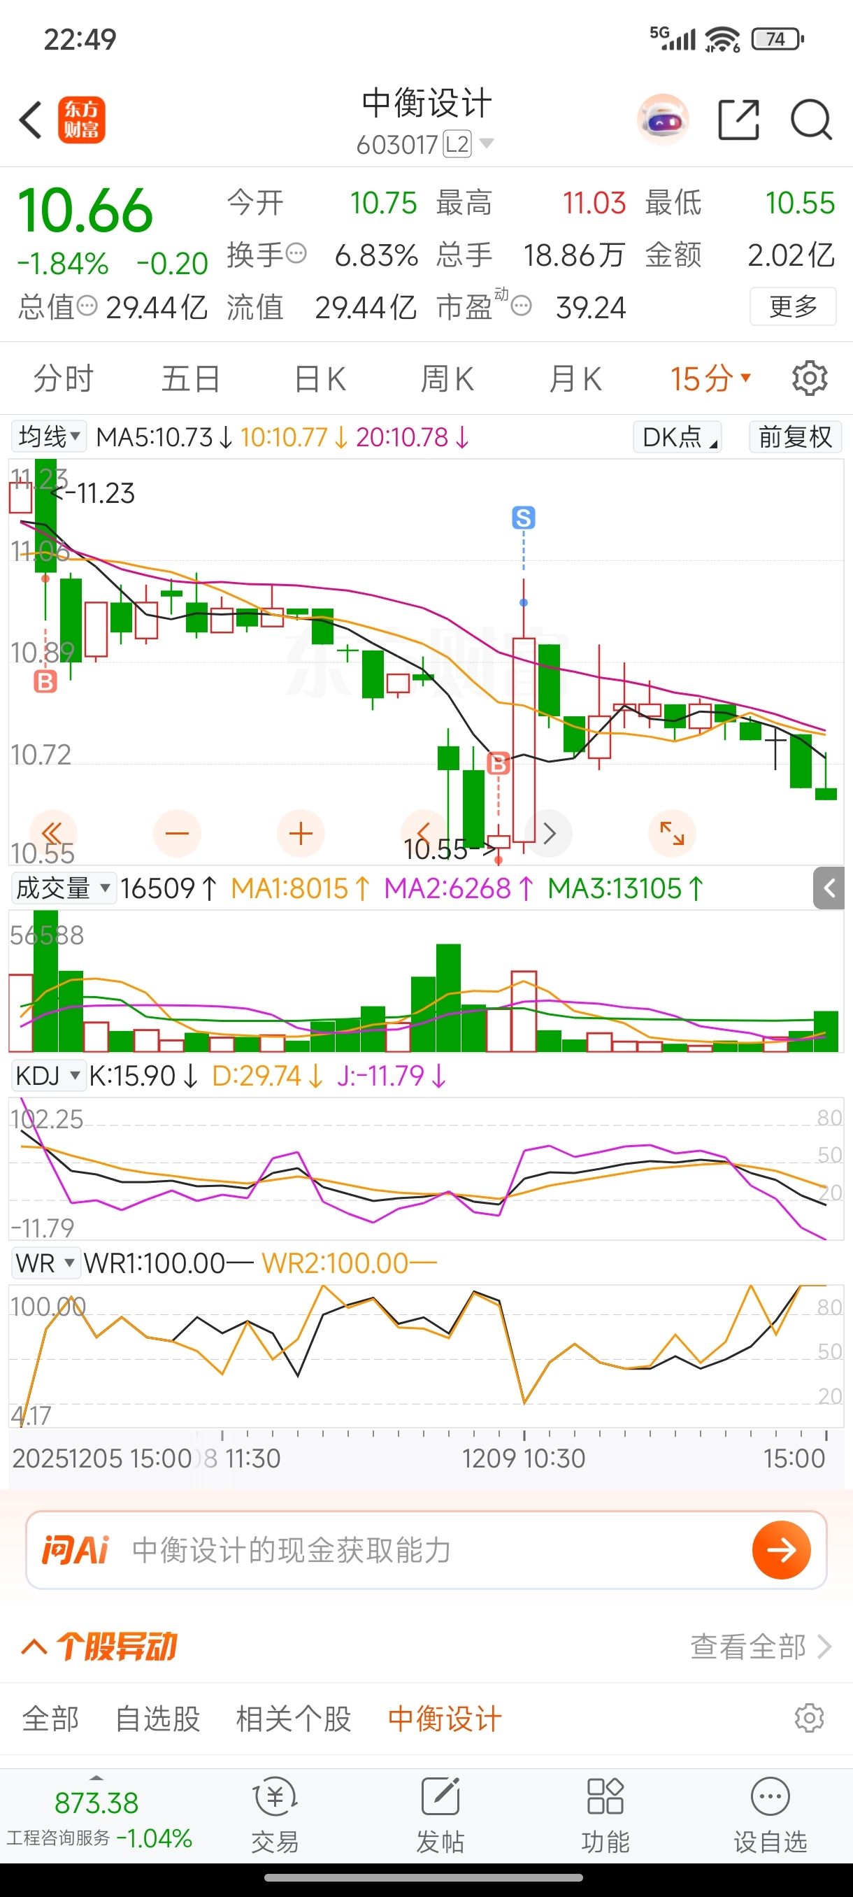This screenshot has width=853, height=1897.
Task: Open 查看全部 link
Action: [x=761, y=1647]
